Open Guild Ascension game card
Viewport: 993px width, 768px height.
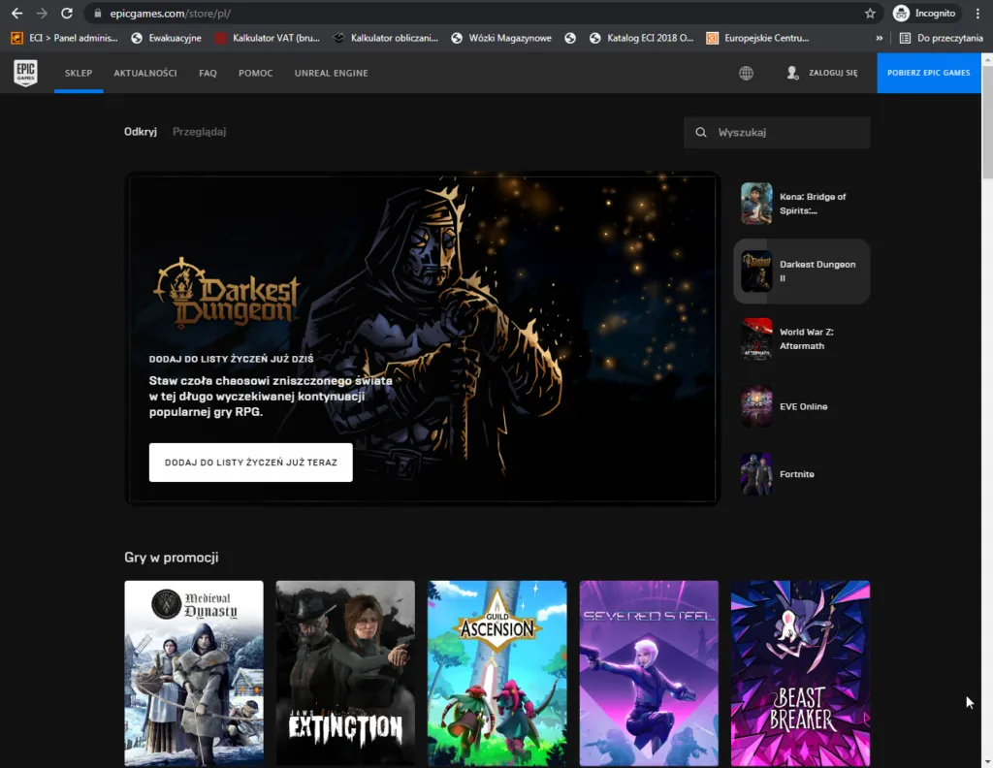497,674
